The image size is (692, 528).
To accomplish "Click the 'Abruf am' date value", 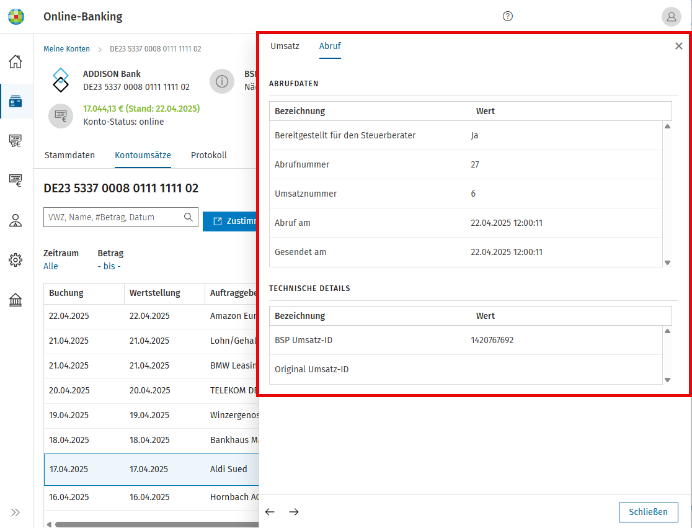I will click(506, 223).
